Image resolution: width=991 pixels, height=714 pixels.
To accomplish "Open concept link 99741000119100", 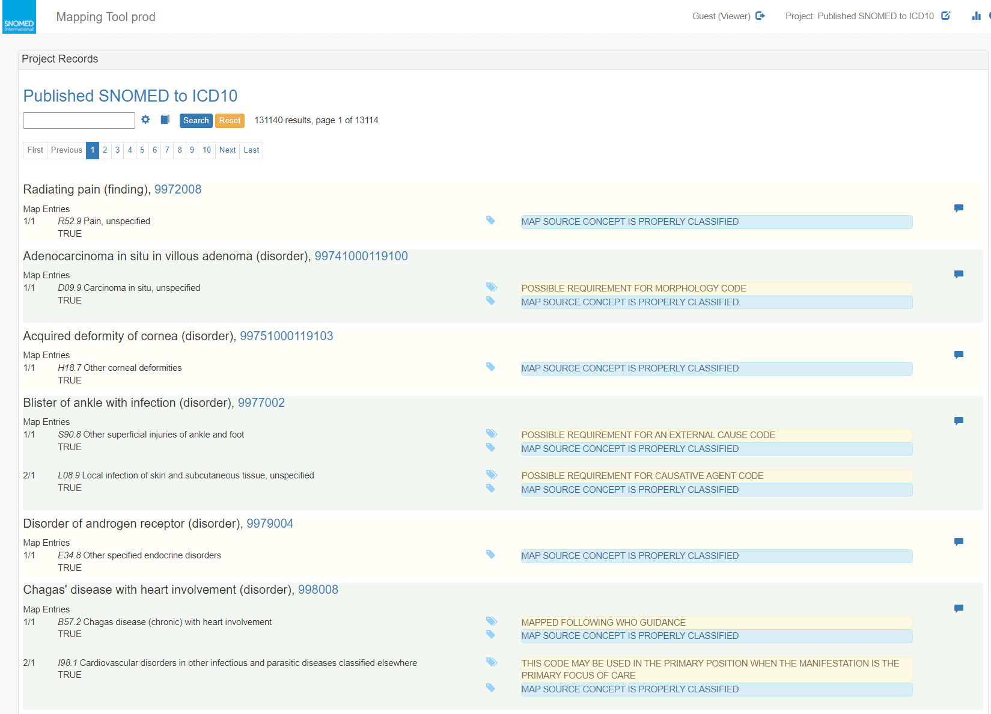I will coord(361,256).
